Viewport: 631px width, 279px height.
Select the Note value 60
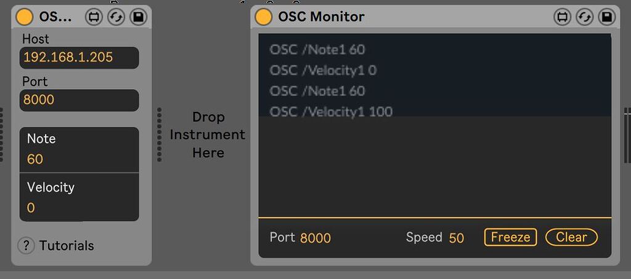click(x=35, y=159)
